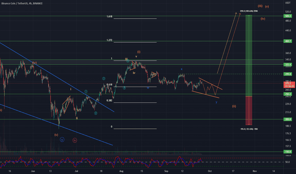
Task: Click the circled 3 wave marker
Action: click(104, 78)
